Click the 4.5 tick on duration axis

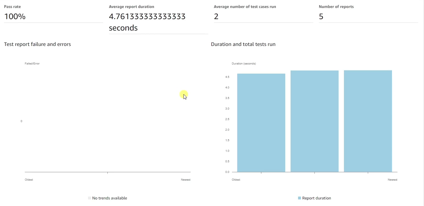point(227,77)
